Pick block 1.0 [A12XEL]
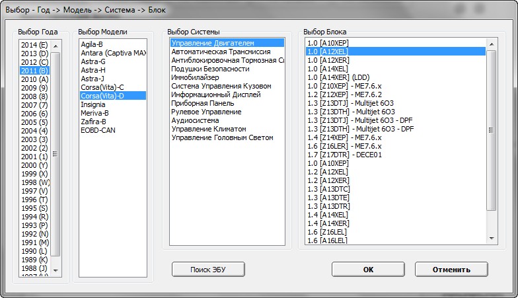This screenshot has width=518, height=298. coord(396,52)
